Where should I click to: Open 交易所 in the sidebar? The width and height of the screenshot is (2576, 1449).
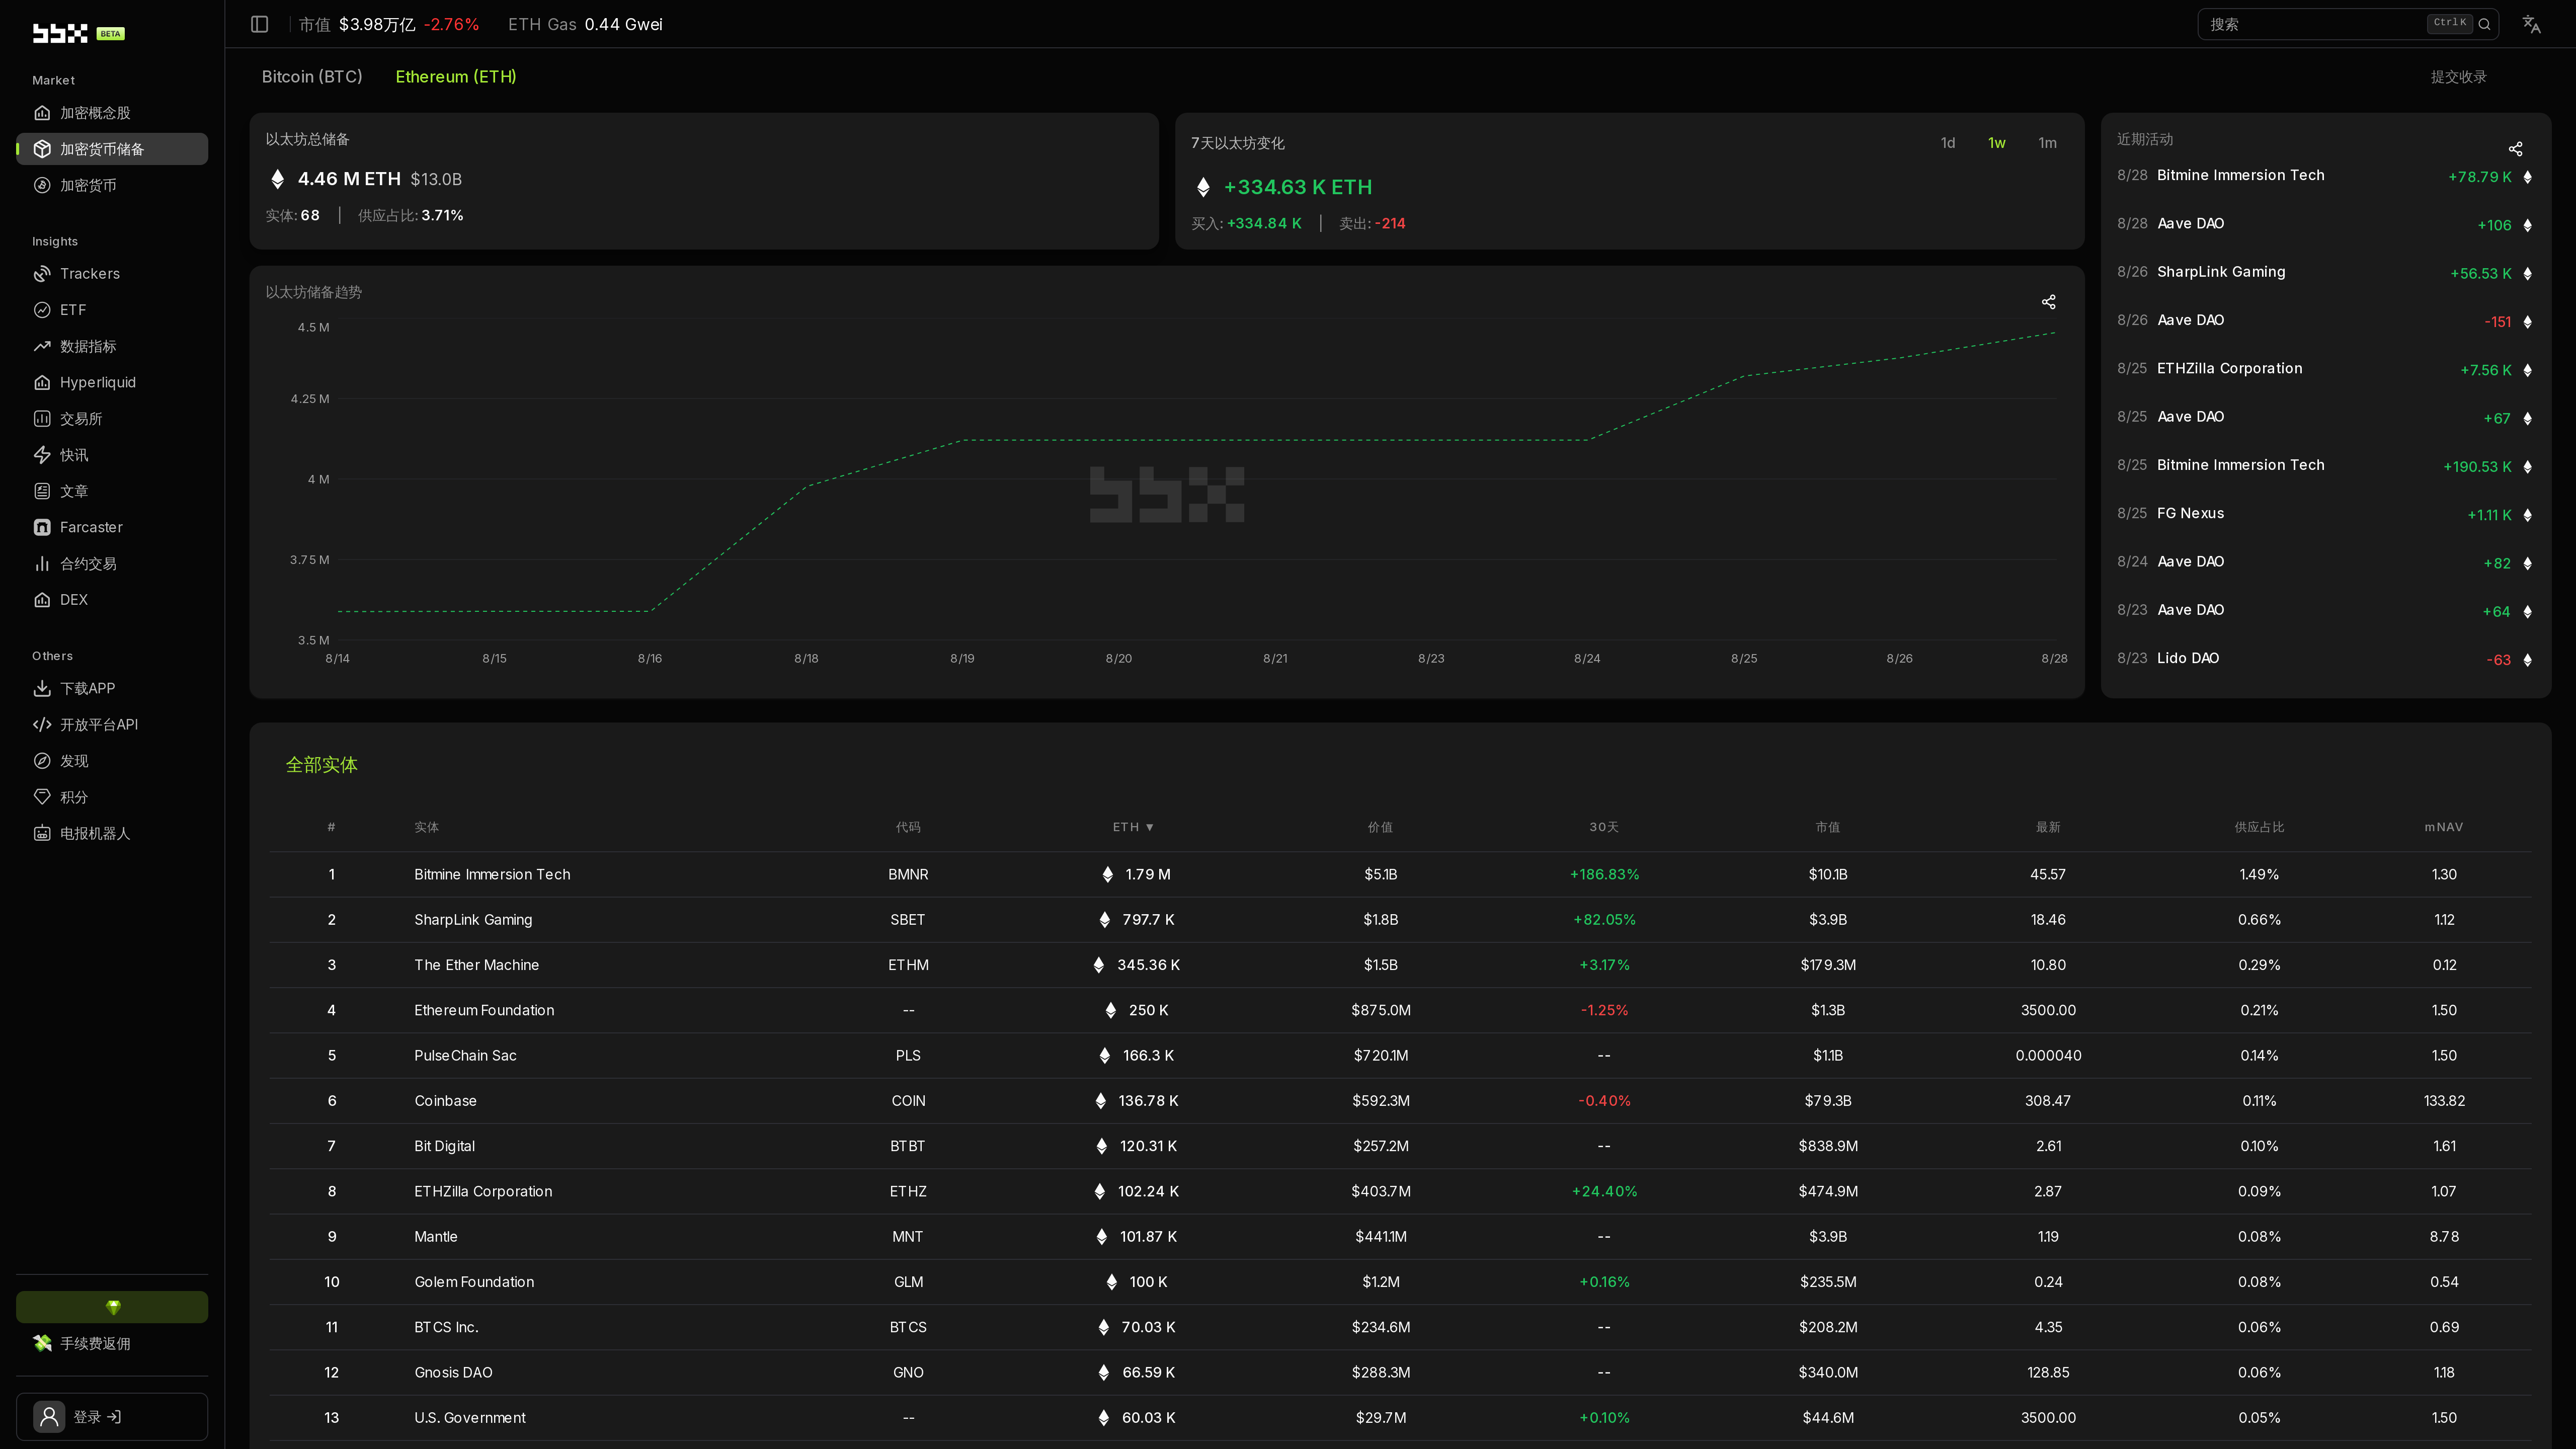point(112,419)
